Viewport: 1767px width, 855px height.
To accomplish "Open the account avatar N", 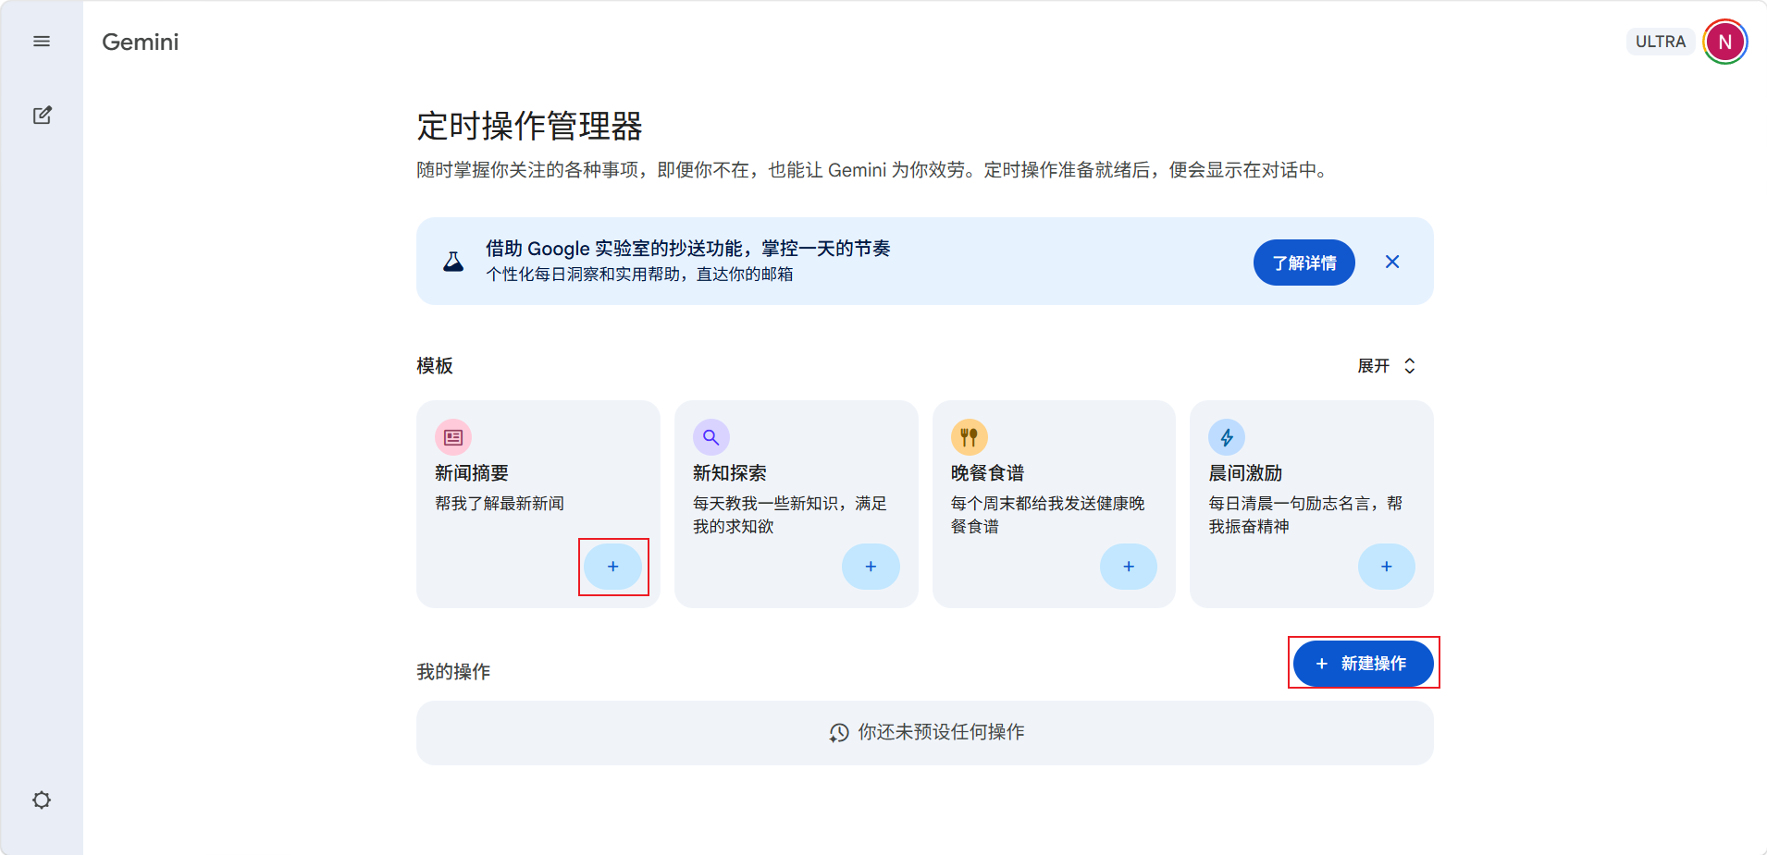I will [x=1724, y=42].
